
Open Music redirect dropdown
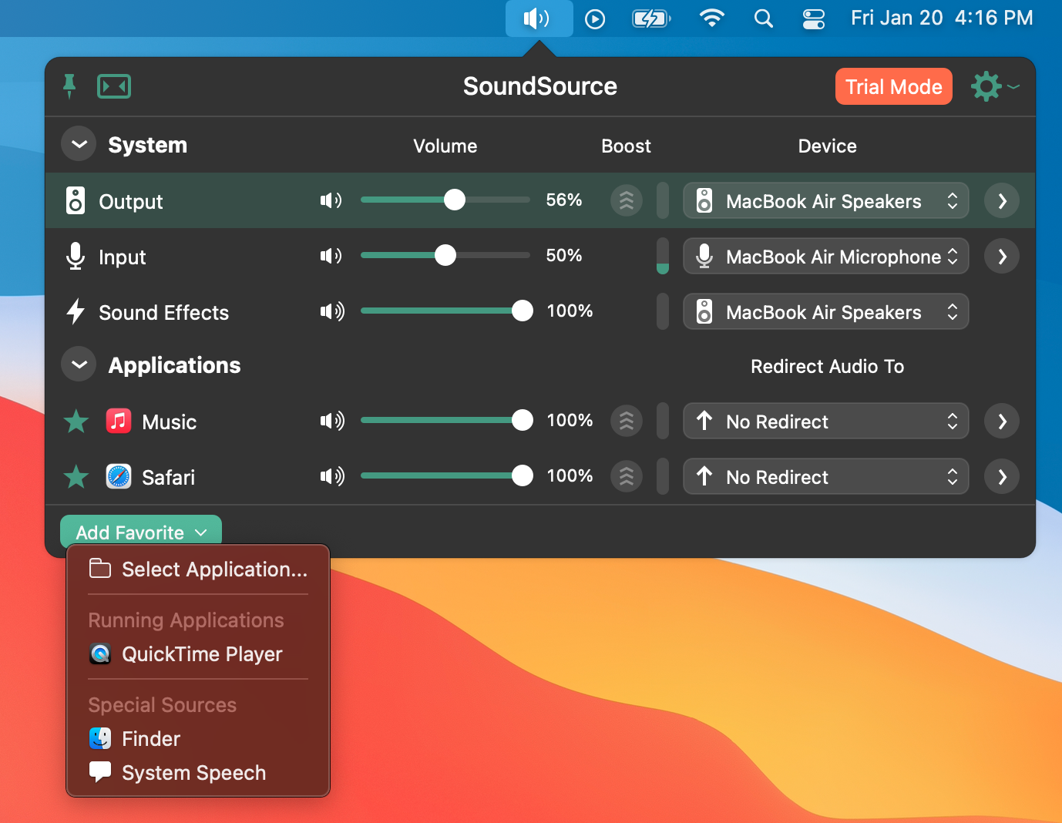[826, 422]
